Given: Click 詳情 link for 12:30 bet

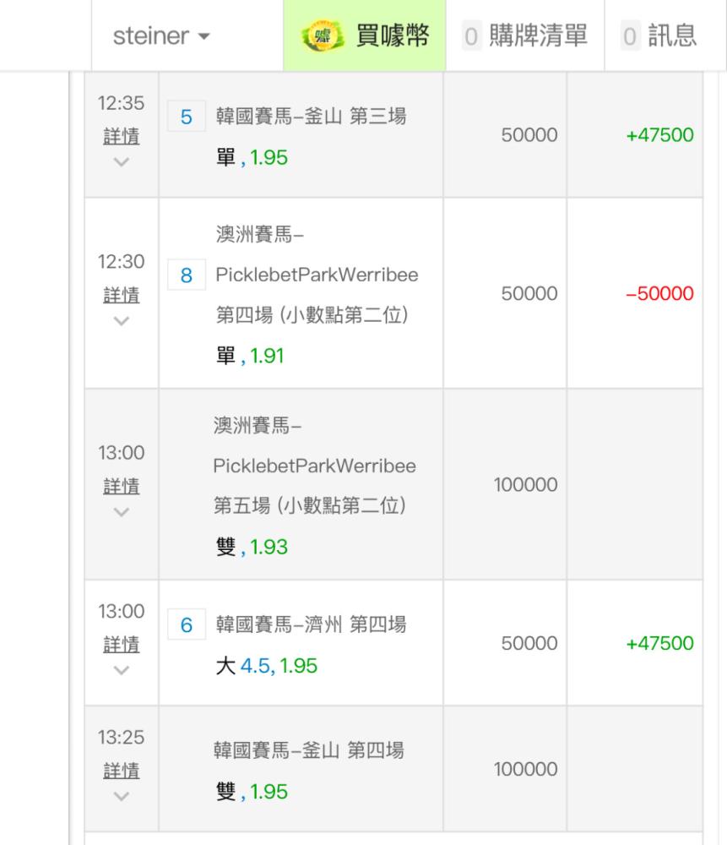Looking at the screenshot, I should [121, 295].
